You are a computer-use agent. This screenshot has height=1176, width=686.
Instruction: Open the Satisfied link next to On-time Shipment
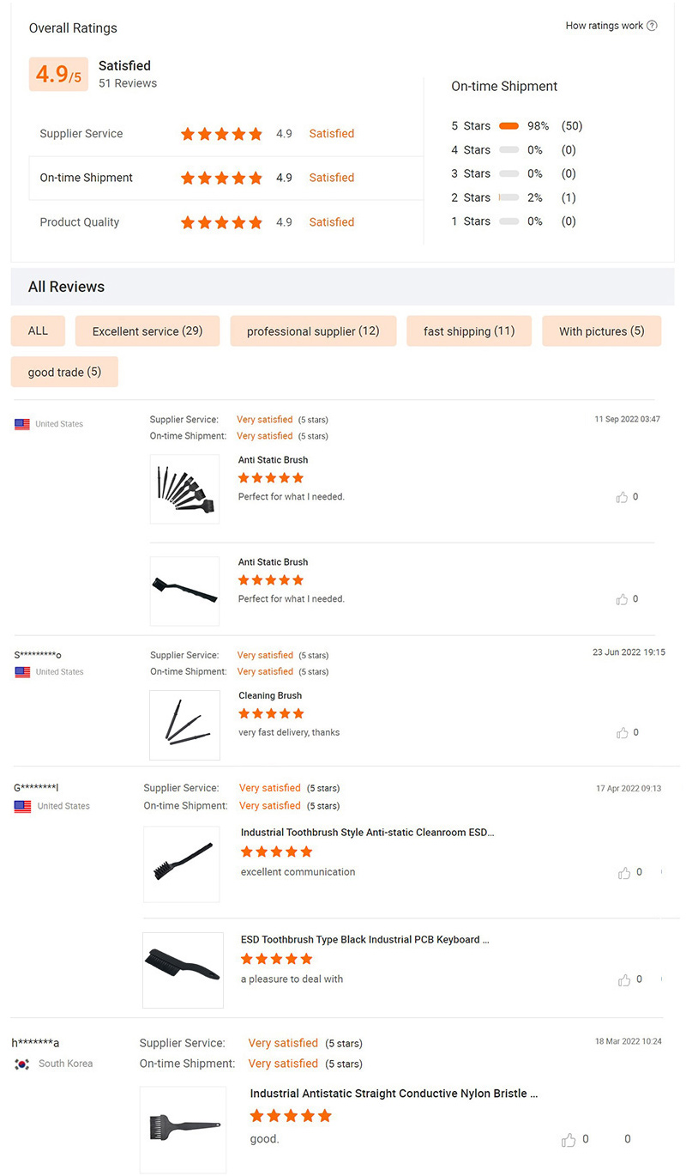click(331, 178)
